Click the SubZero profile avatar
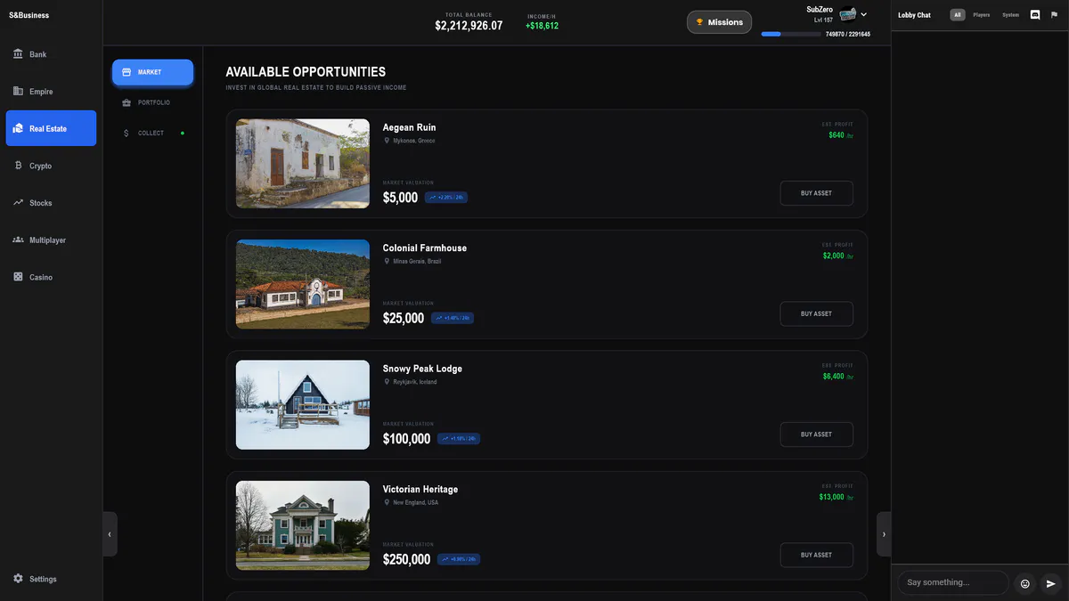Viewport: 1069px width, 601px height. point(847,14)
